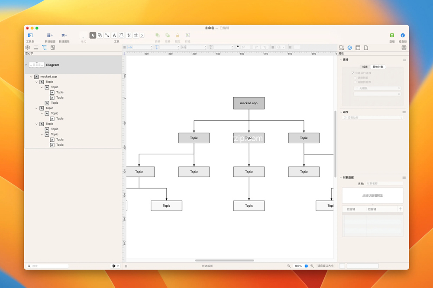Open the 样式 style well dropdown
433x288 pixels.
83,35
